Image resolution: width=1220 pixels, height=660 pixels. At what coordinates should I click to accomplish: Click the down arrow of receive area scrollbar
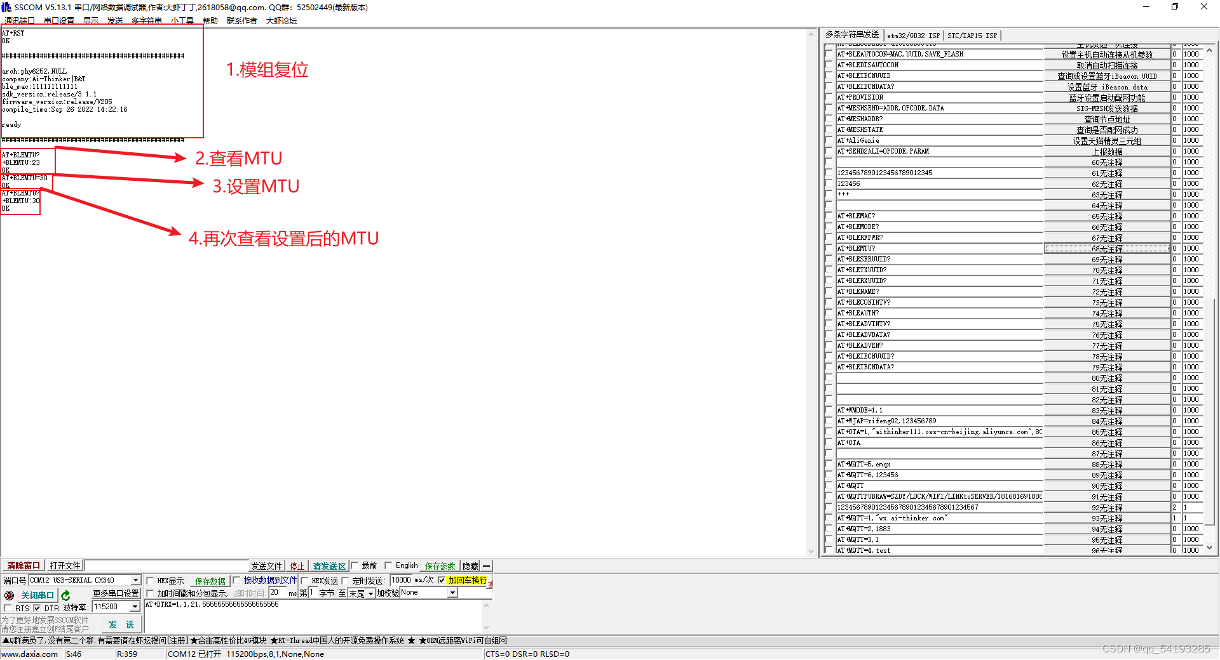point(811,551)
